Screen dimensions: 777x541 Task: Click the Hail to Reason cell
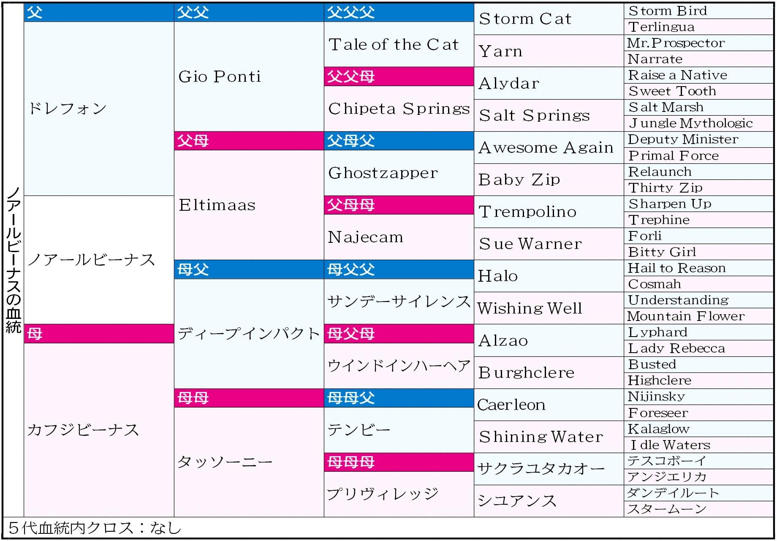click(x=676, y=268)
